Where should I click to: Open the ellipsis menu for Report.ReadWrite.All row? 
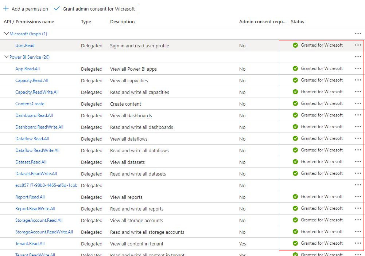pyautogui.click(x=358, y=208)
